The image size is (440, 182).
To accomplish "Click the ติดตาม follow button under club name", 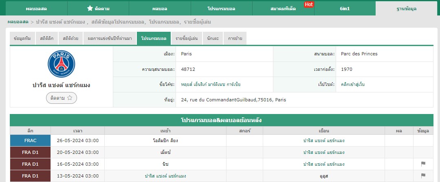I will [62, 98].
